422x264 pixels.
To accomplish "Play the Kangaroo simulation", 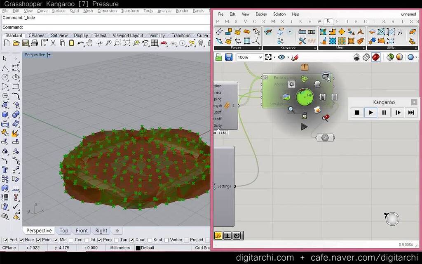I will point(370,112).
